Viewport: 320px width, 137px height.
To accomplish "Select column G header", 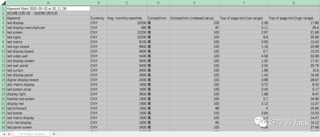I will [294, 3].
